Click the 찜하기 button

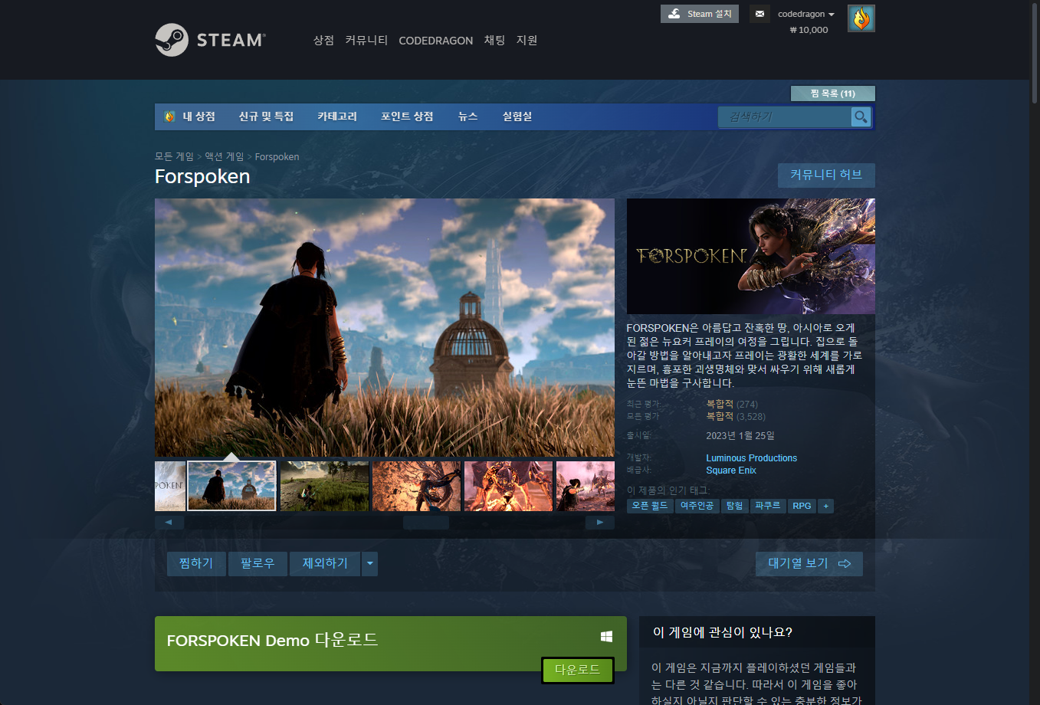coord(196,564)
